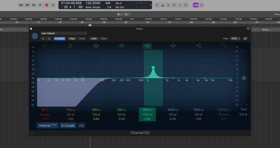Click the 132.0000 tempo value

click(x=93, y=3)
